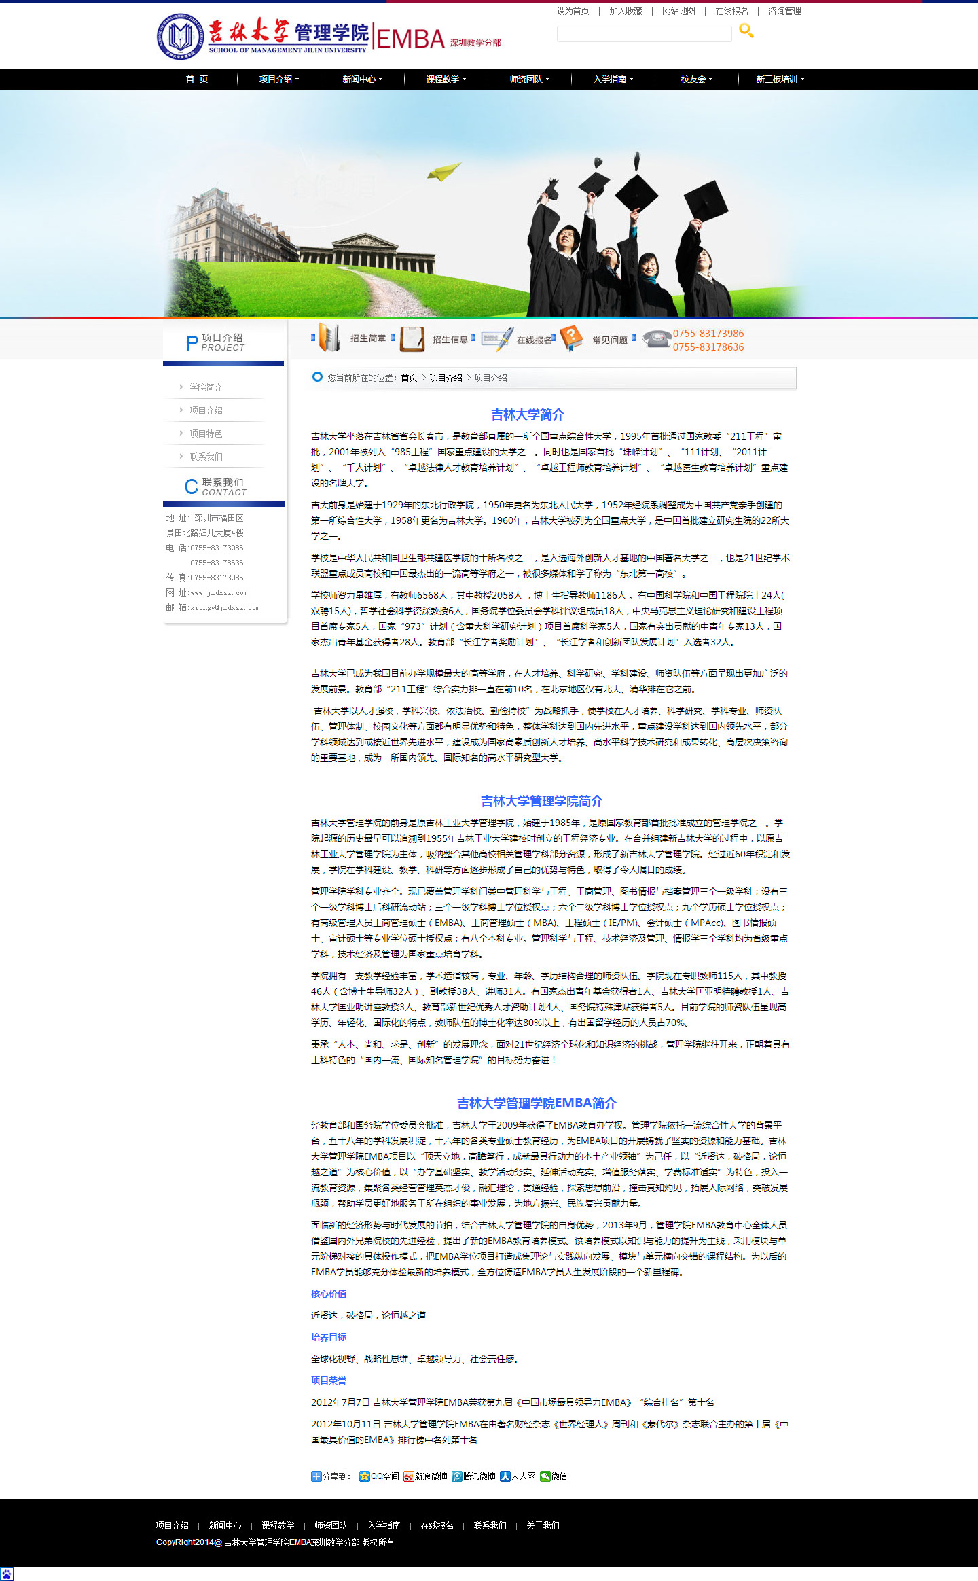The height and width of the screenshot is (1581, 978).
Task: Expand the 课程教学 navigation dropdown
Action: pos(446,79)
